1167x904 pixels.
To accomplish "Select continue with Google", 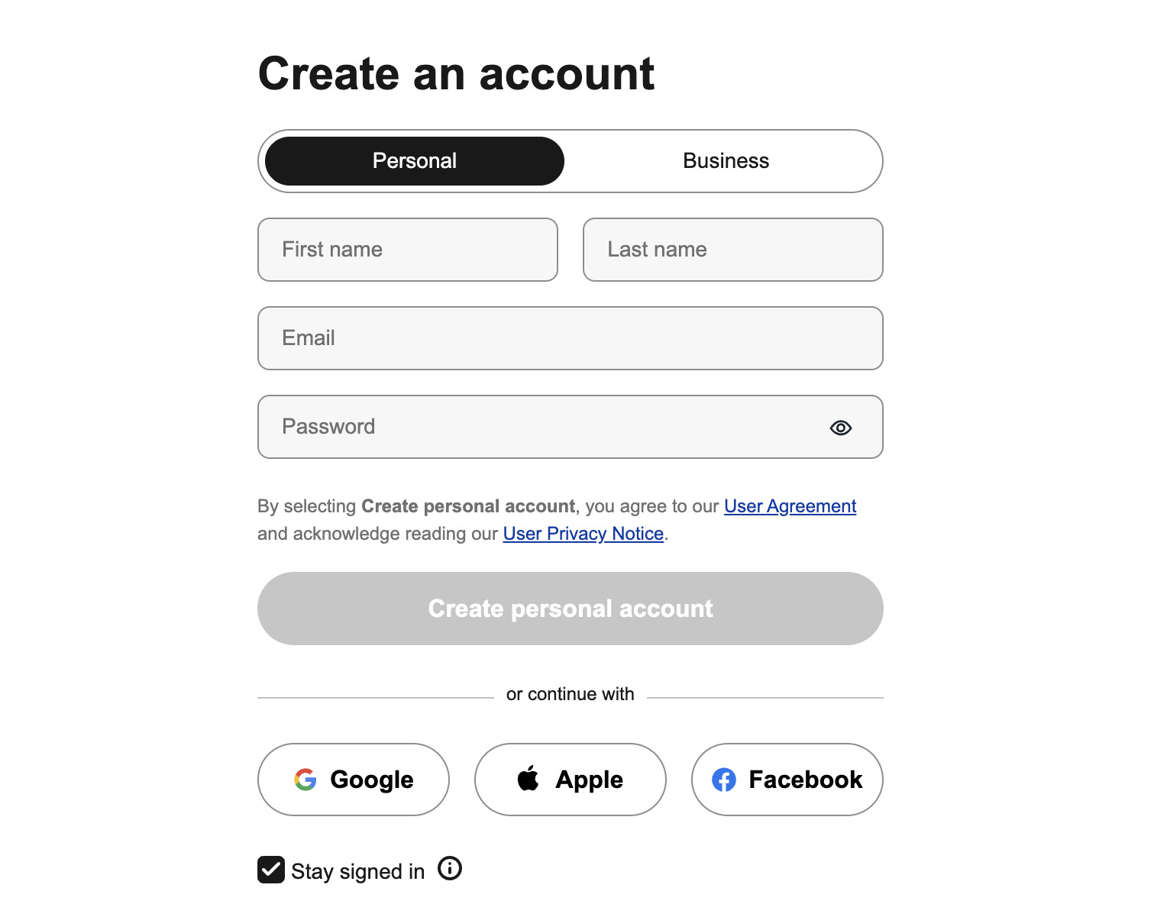I will pyautogui.click(x=353, y=780).
